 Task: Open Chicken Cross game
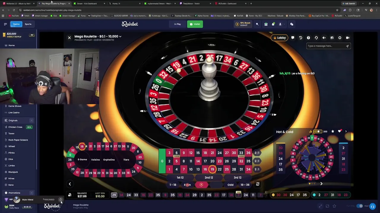click(x=15, y=127)
